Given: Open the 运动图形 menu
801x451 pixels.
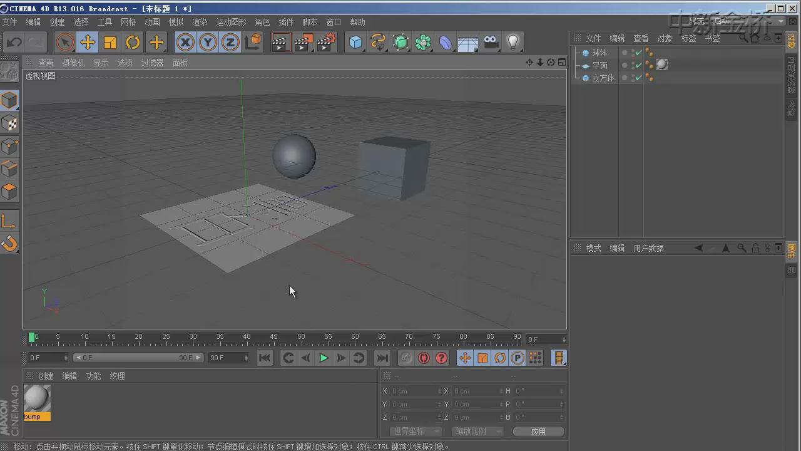Looking at the screenshot, I should (x=232, y=22).
